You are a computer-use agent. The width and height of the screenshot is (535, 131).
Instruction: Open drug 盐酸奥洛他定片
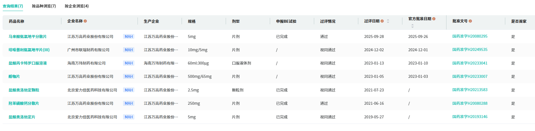click(x=22, y=117)
